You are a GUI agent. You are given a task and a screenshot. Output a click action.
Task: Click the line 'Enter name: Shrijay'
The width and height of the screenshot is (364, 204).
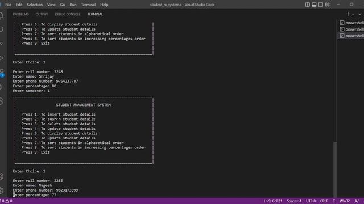click(x=34, y=76)
